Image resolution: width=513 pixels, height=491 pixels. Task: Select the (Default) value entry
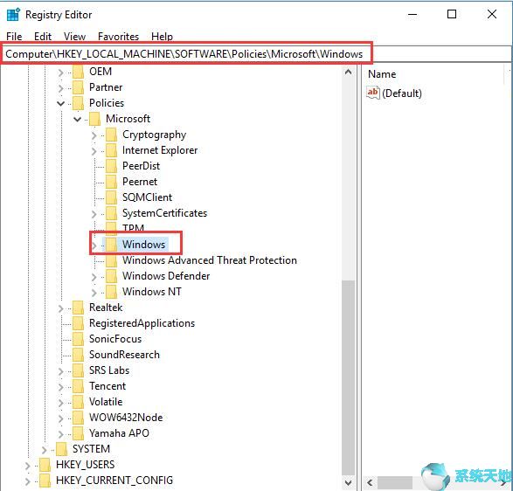coord(401,93)
